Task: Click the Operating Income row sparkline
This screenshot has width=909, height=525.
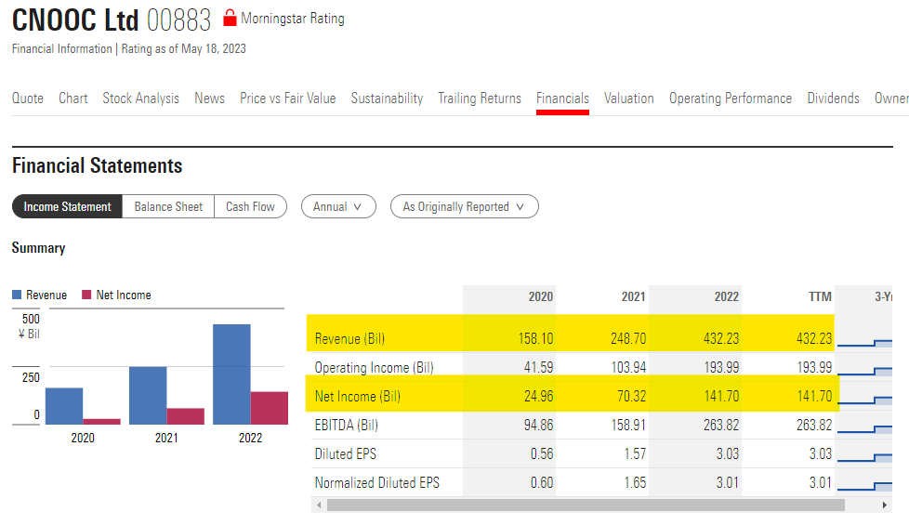Action: tap(864, 371)
